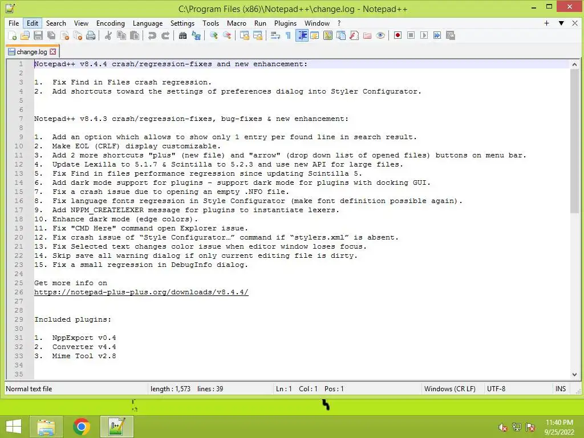Launch Chrome from the taskbar
Viewport: 584px width, 438px height.
[x=81, y=427]
